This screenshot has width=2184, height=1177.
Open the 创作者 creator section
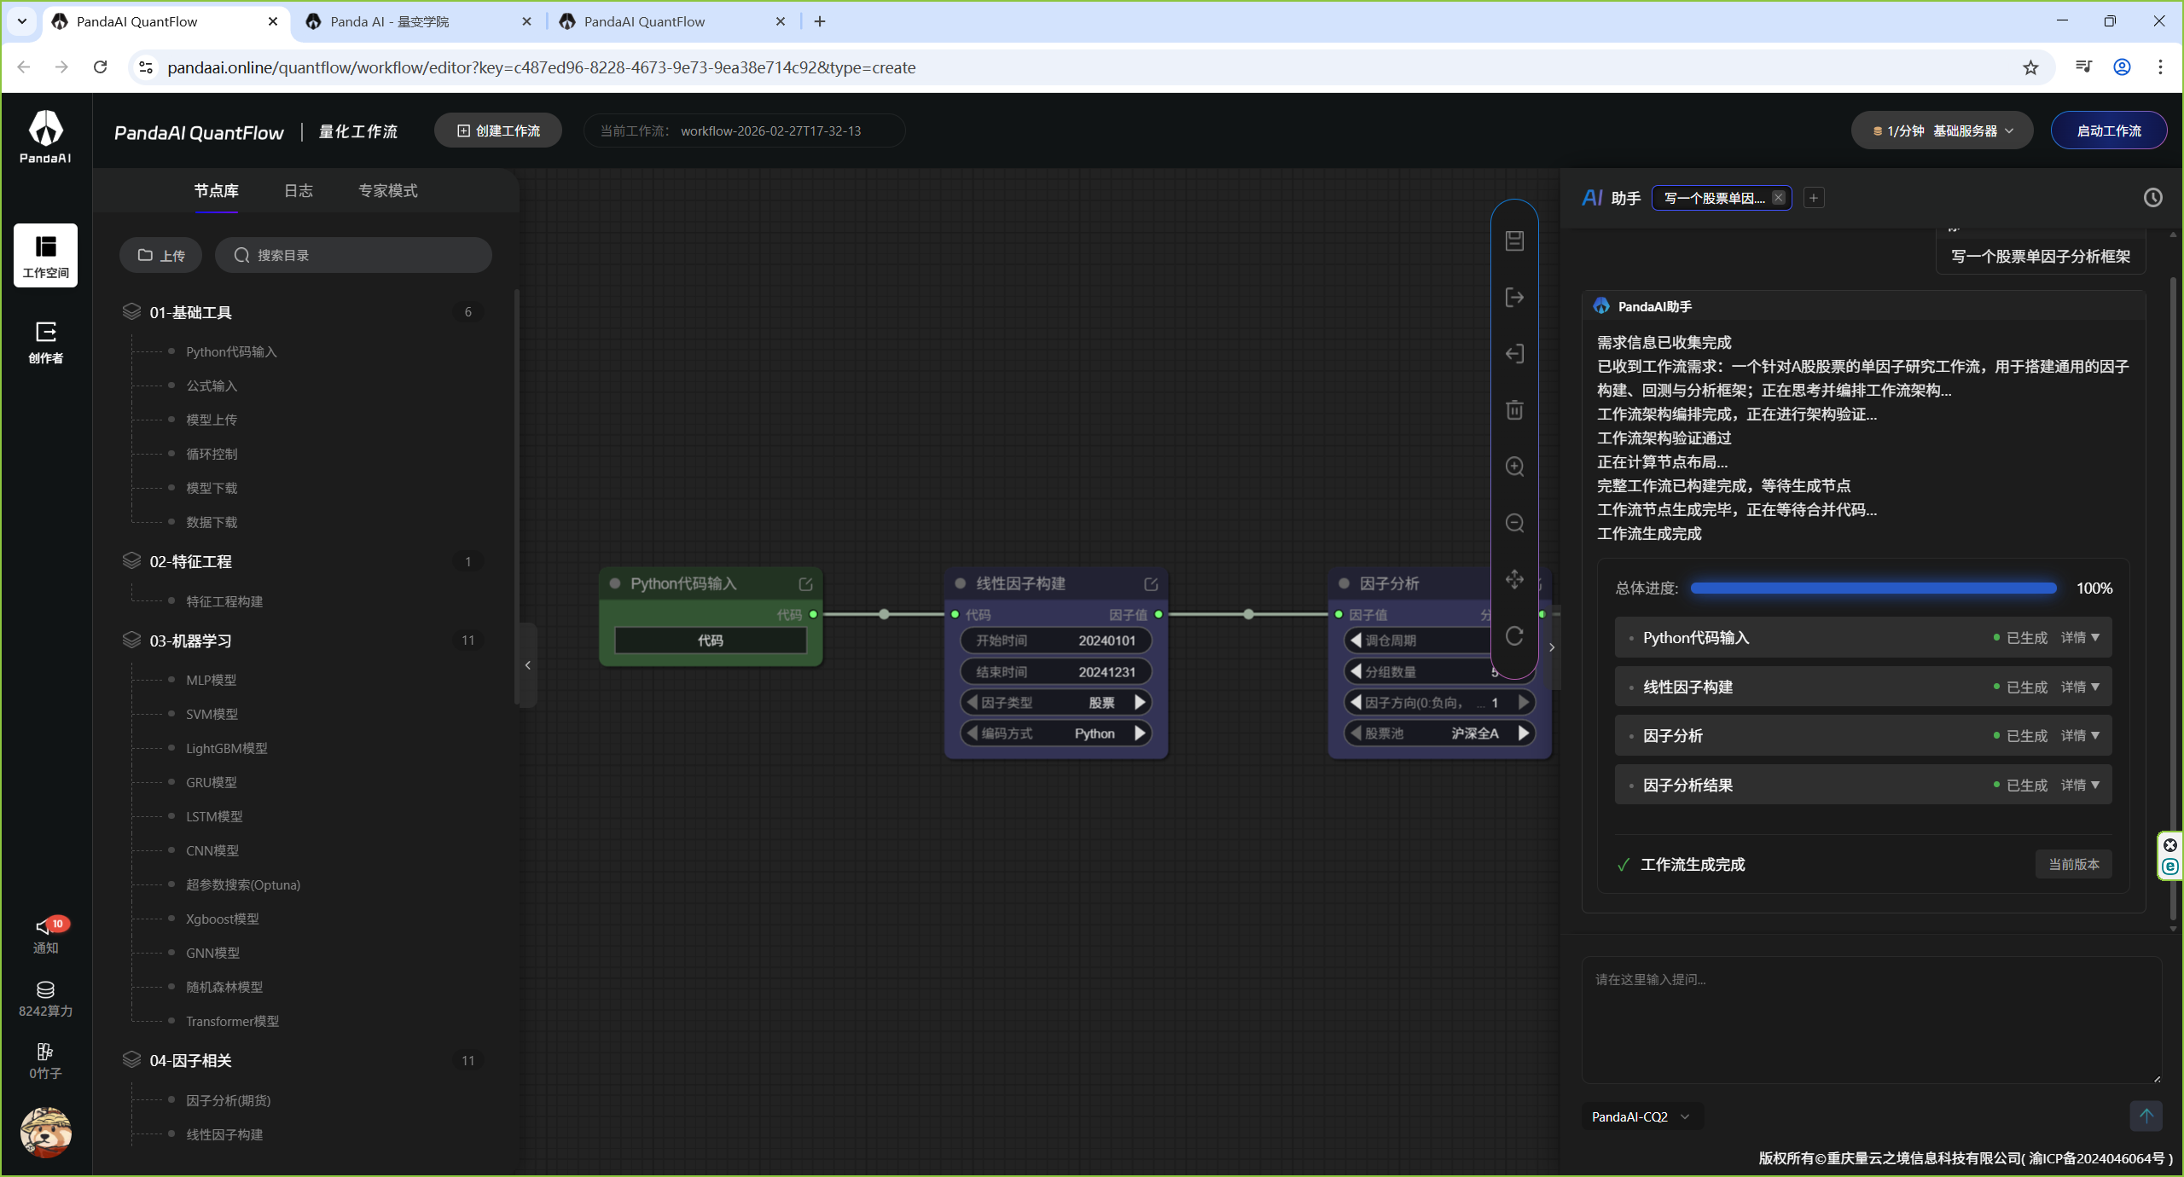pyautogui.click(x=45, y=342)
